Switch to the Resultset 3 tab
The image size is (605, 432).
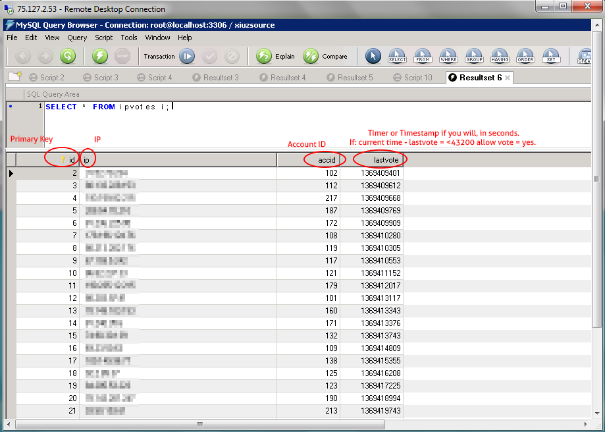tap(216, 78)
